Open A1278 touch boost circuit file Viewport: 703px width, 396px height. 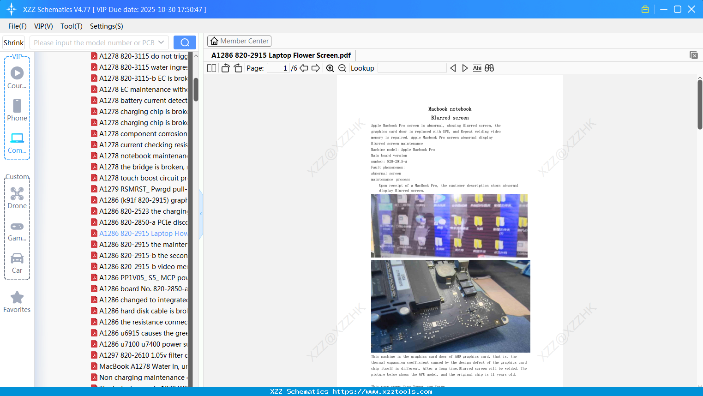click(x=139, y=178)
